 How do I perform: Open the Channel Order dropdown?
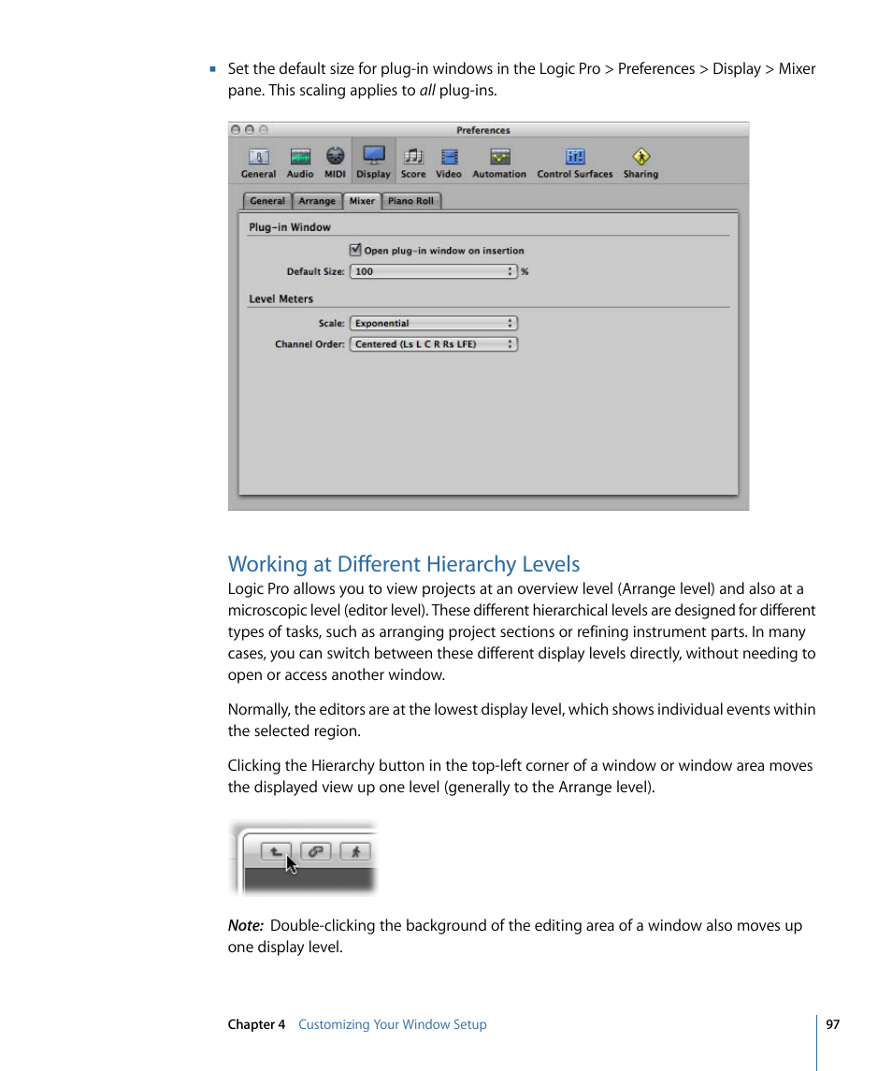434,344
